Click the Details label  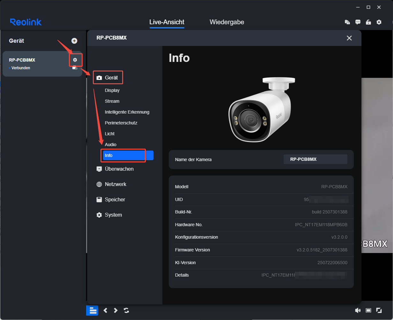coord(182,275)
